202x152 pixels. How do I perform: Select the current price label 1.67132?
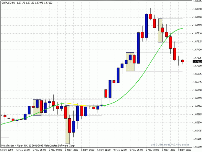click(x=197, y=62)
